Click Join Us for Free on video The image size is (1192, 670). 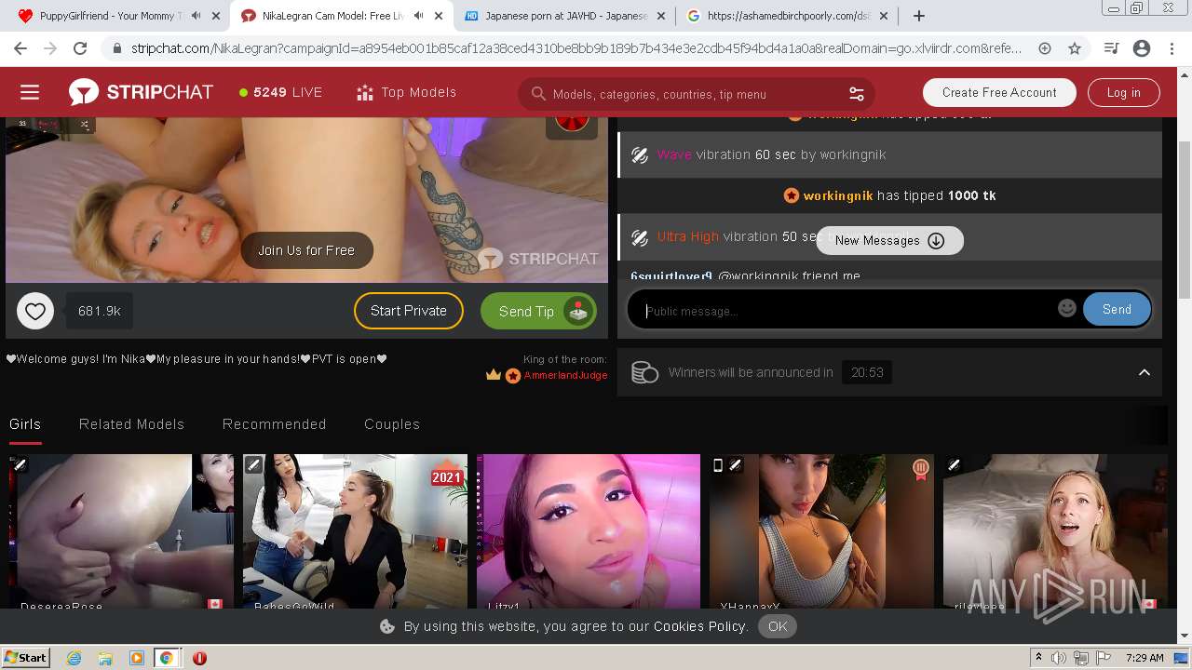[x=306, y=250]
